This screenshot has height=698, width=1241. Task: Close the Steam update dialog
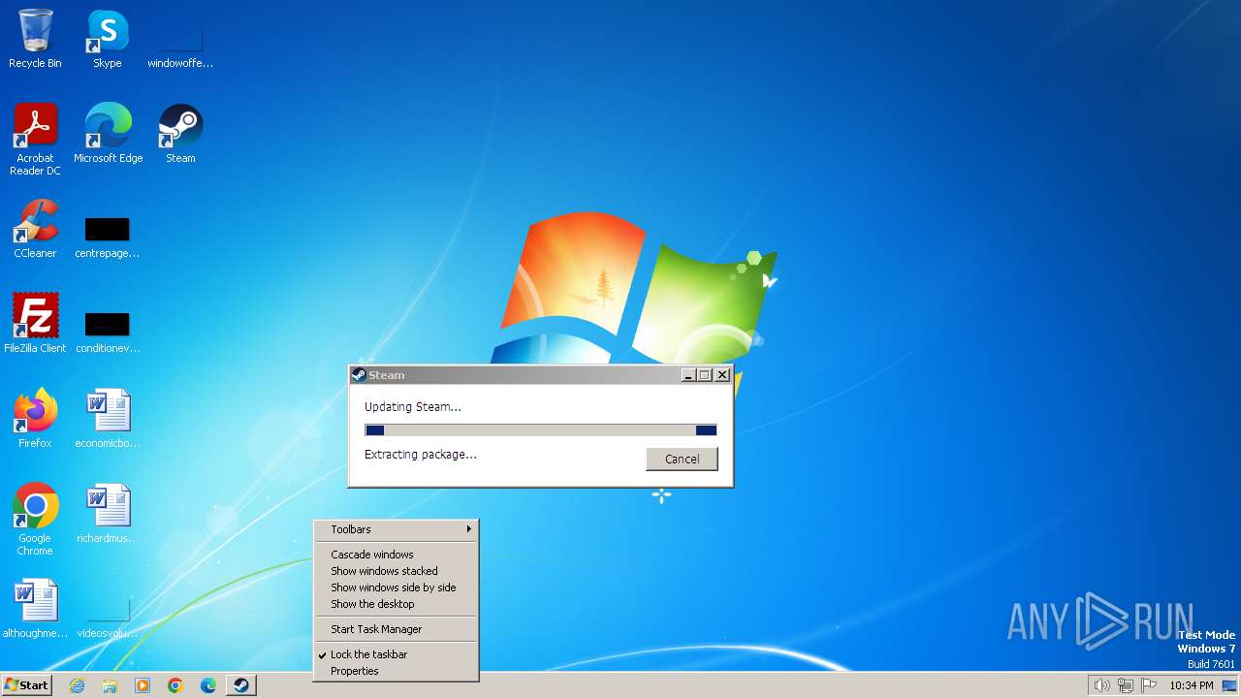tap(722, 375)
